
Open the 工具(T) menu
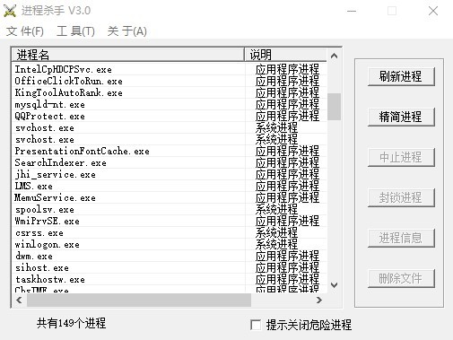[75, 31]
